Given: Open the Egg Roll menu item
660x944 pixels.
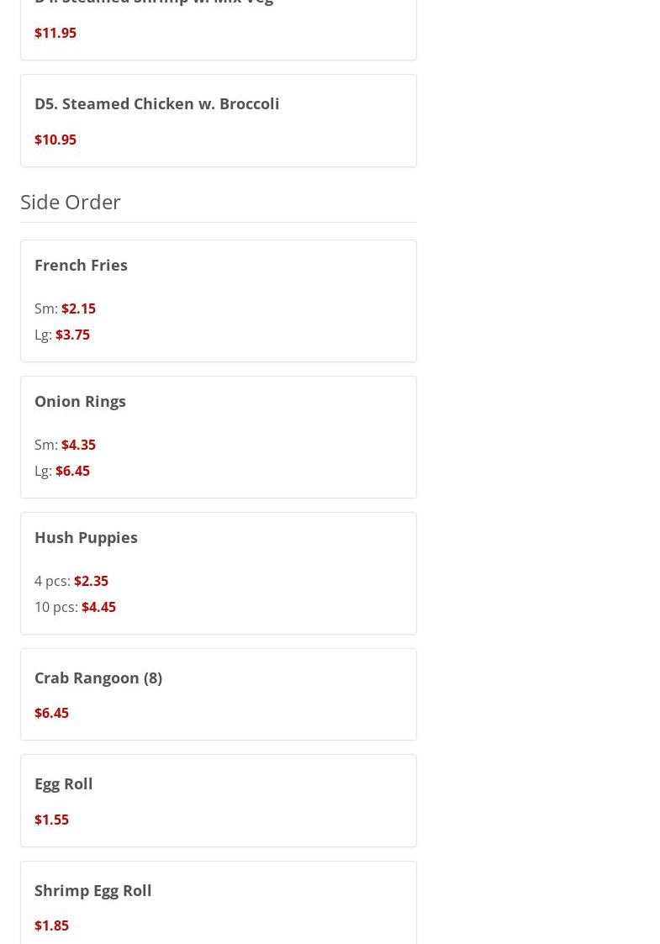Looking at the screenshot, I should click(x=64, y=783).
